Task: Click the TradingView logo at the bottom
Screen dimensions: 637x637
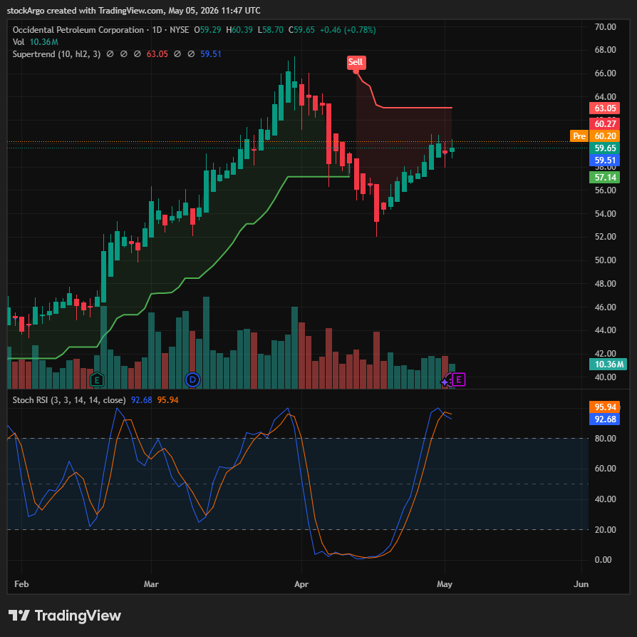Action: click(65, 616)
